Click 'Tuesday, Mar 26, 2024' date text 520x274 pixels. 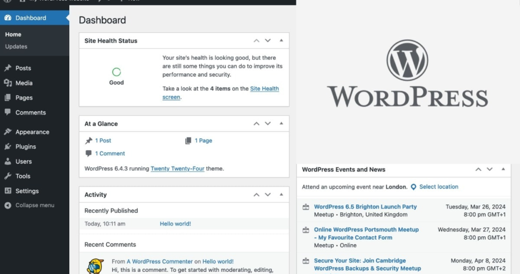[475, 207]
